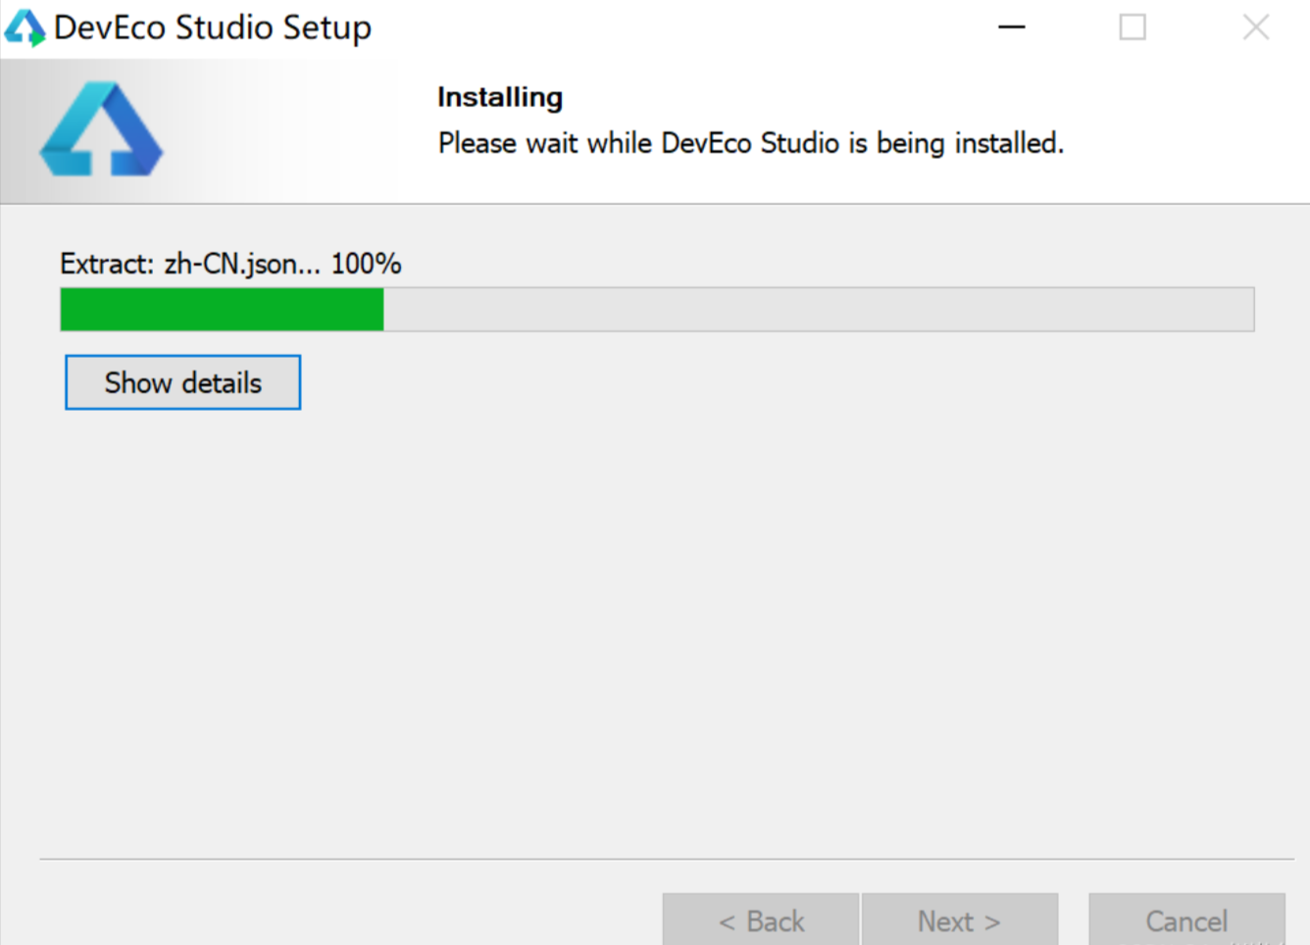Click the greyed-out Back button
1310x945 pixels.
[x=761, y=920]
